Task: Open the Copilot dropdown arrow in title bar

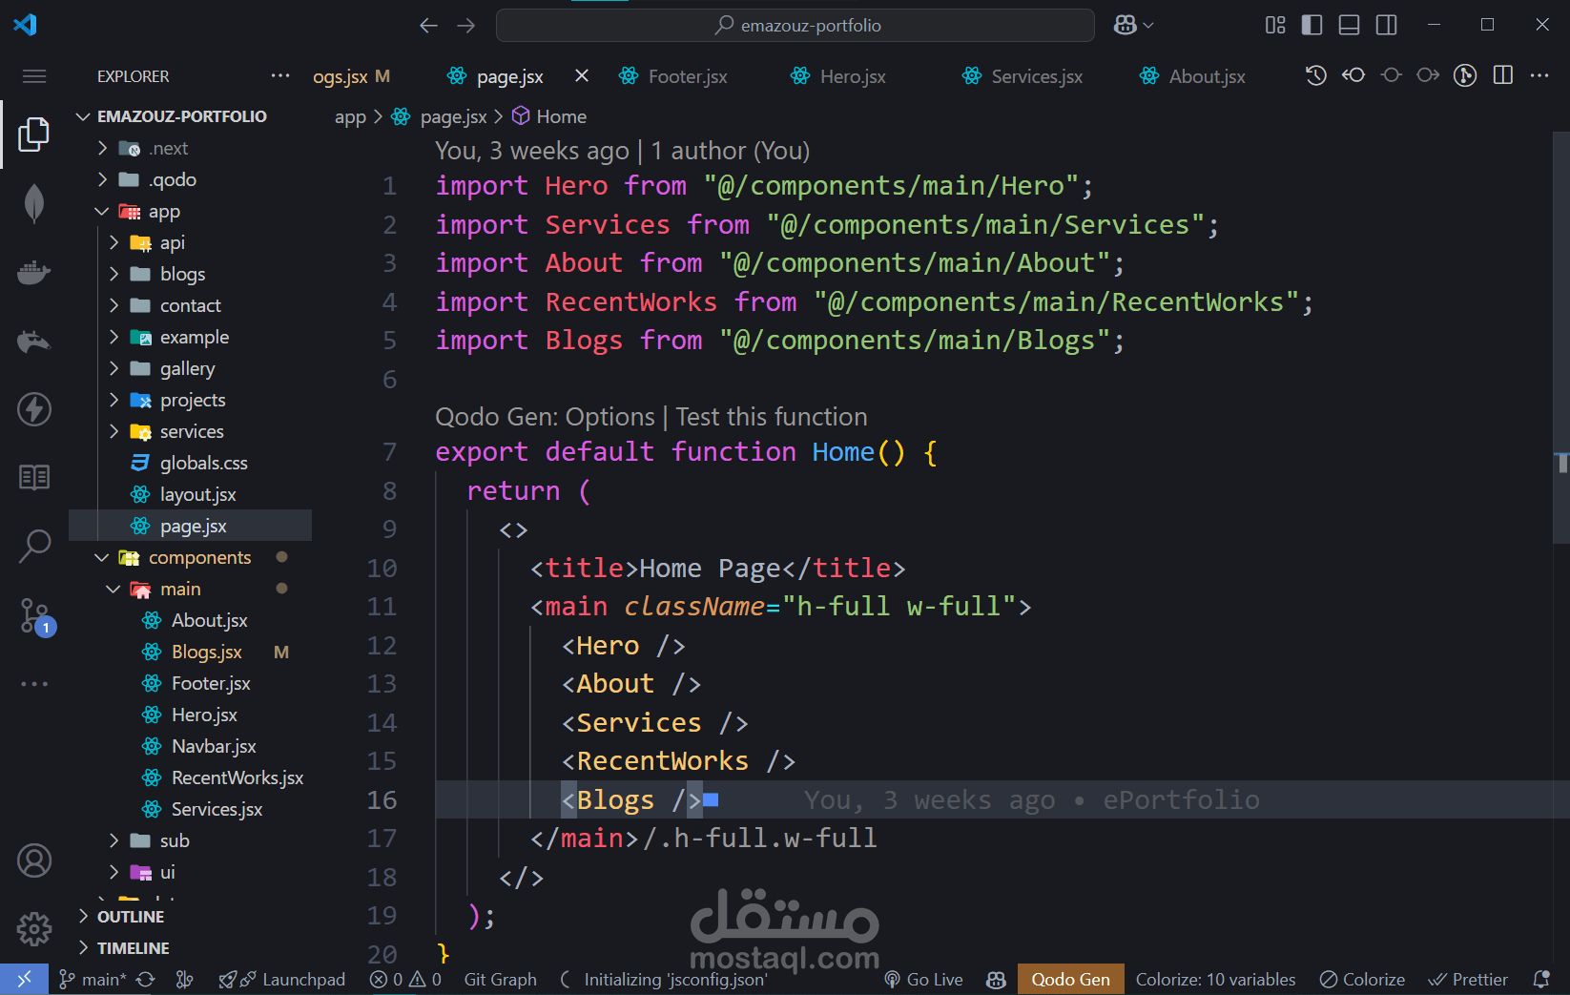Action: point(1148,26)
